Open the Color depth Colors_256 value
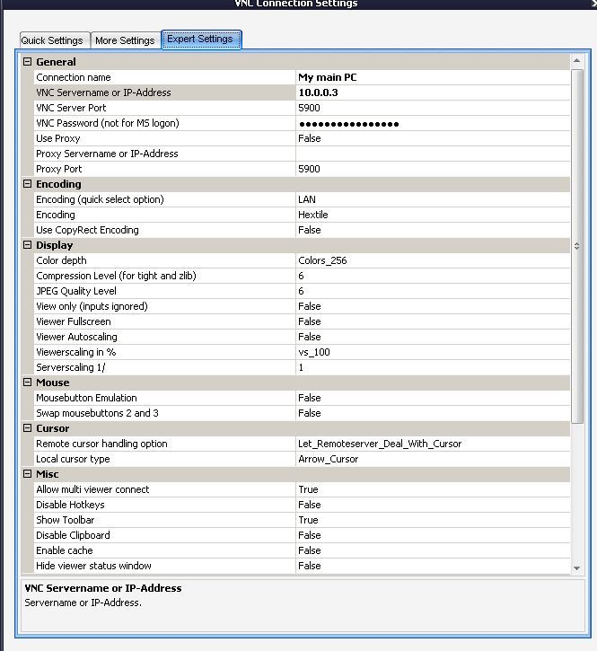This screenshot has height=651, width=597. [x=433, y=260]
